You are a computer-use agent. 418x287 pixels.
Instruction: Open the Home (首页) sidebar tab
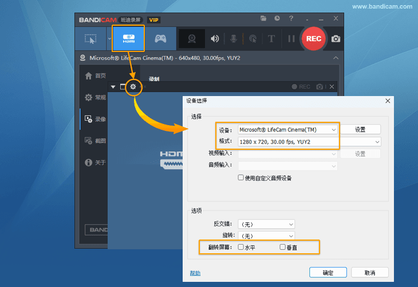point(96,76)
